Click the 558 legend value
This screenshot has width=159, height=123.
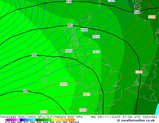click(x=52, y=122)
